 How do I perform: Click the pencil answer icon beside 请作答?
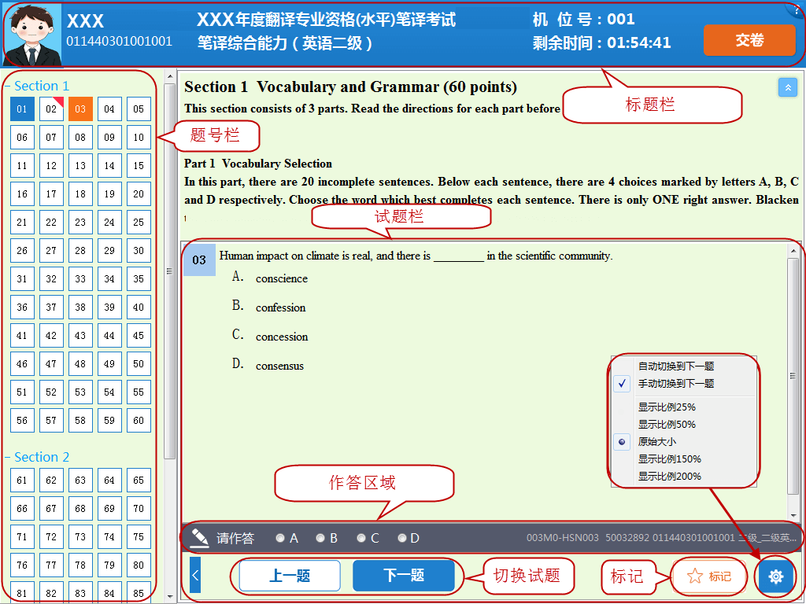click(199, 538)
